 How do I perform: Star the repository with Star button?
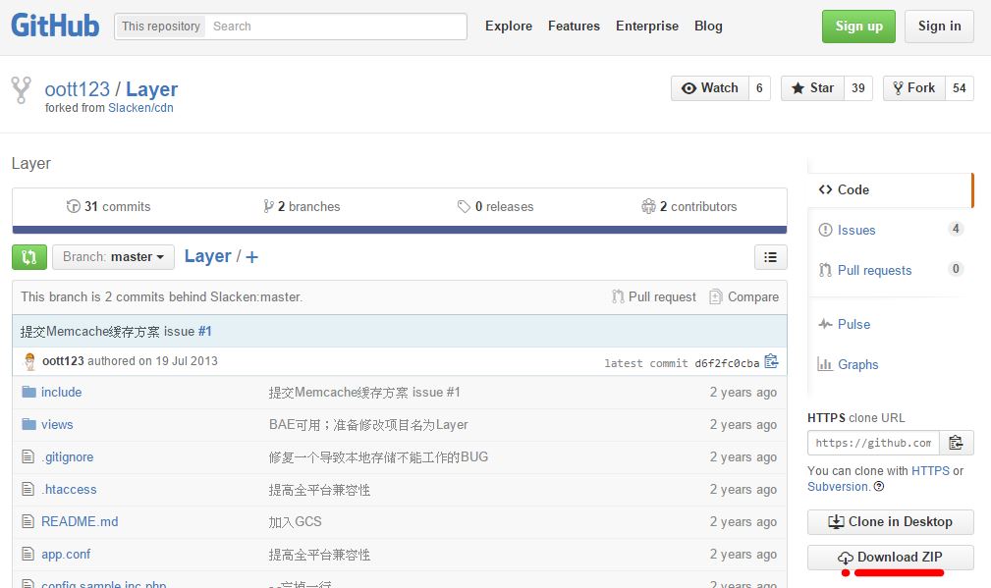click(813, 88)
